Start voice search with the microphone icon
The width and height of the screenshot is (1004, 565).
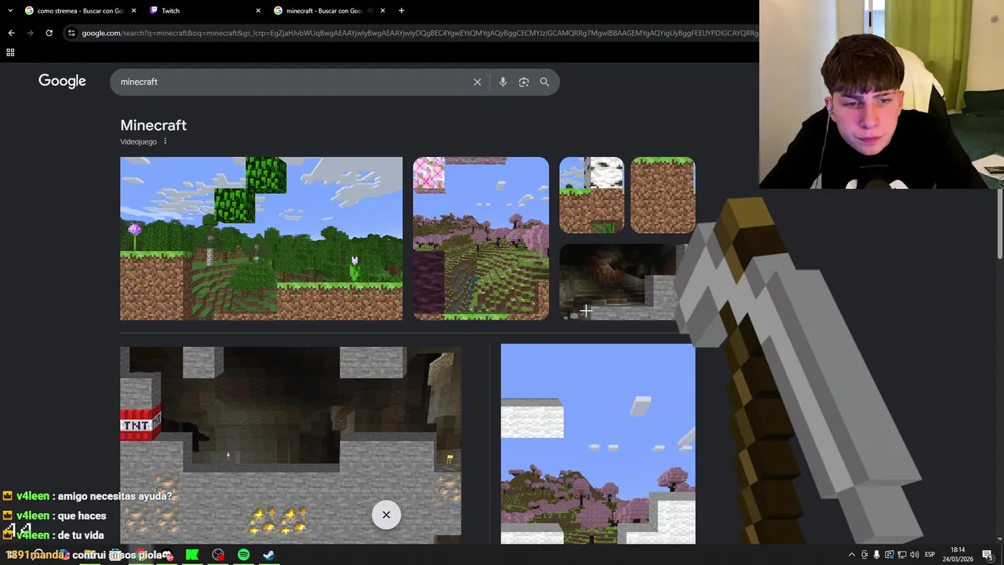click(x=503, y=82)
